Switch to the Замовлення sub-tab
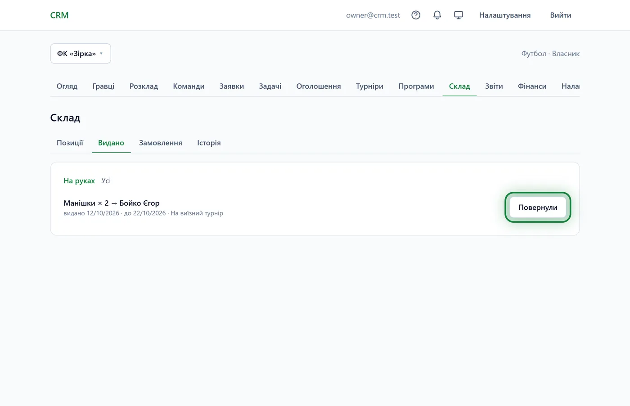Image resolution: width=630 pixels, height=406 pixels. point(161,143)
